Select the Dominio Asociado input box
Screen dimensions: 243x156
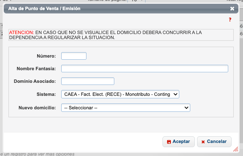point(88,81)
